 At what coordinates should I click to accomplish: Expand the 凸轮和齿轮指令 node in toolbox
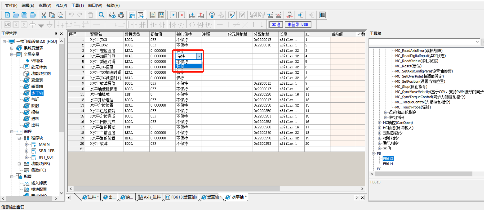[x=386, y=112]
